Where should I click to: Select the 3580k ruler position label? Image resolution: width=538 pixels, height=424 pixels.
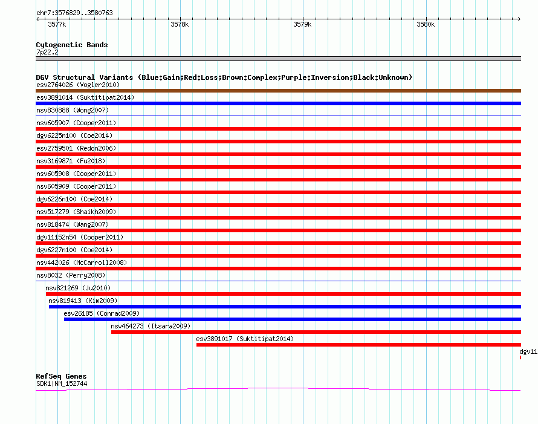click(x=426, y=24)
